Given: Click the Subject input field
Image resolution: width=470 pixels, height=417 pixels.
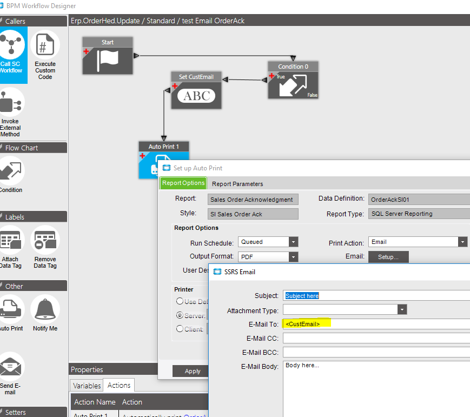Looking at the screenshot, I should [x=376, y=296].
